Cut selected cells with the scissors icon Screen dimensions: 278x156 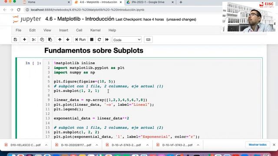click(34, 39)
